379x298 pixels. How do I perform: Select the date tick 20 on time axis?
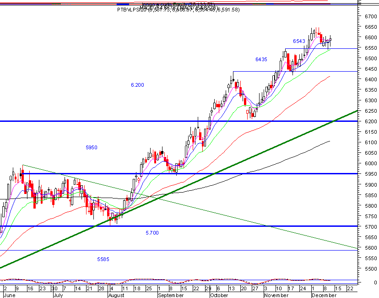[244, 288]
